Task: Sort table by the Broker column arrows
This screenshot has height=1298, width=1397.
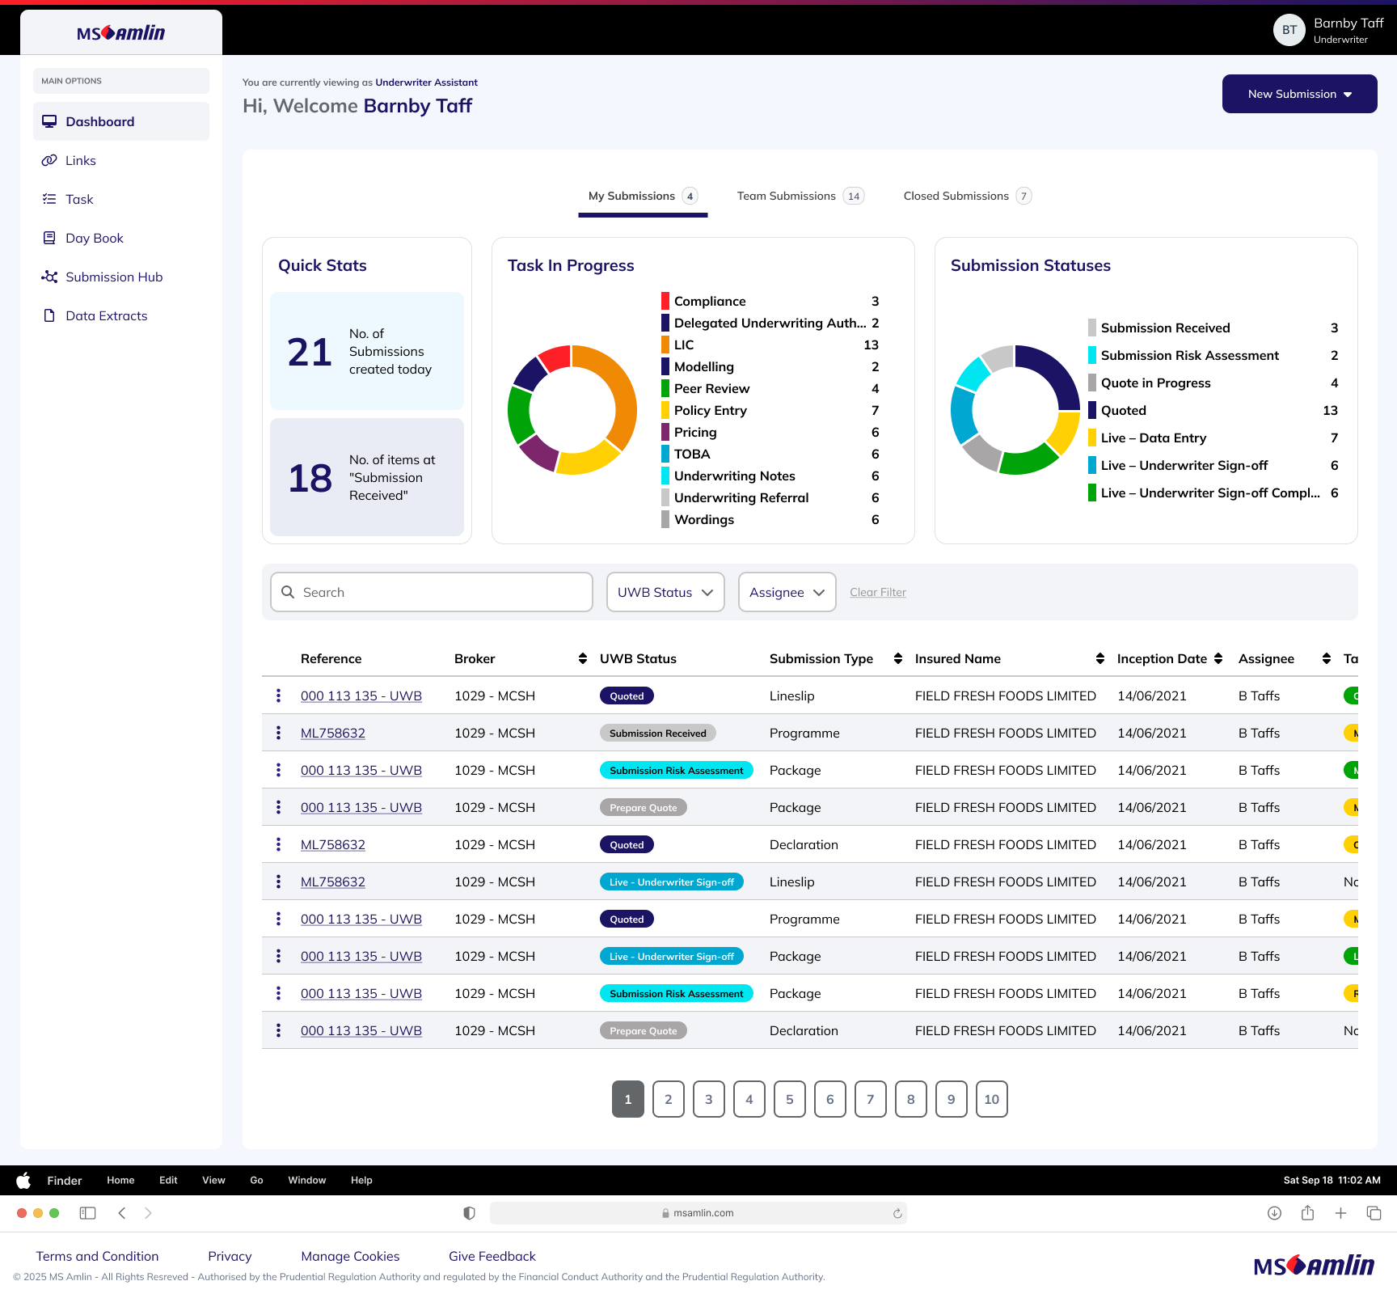Action: coord(582,658)
